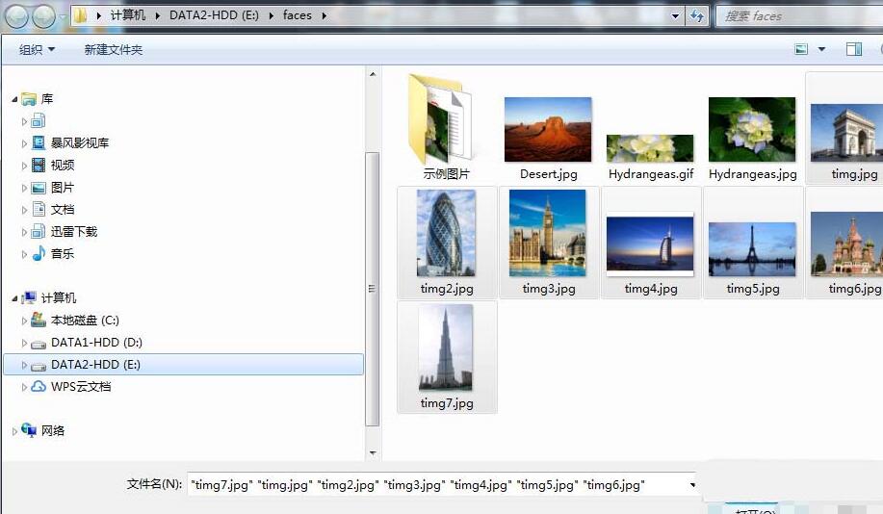The height and width of the screenshot is (514, 883).
Task: Click the navigation pane vertical scrollbar thumb
Action: coord(373,288)
